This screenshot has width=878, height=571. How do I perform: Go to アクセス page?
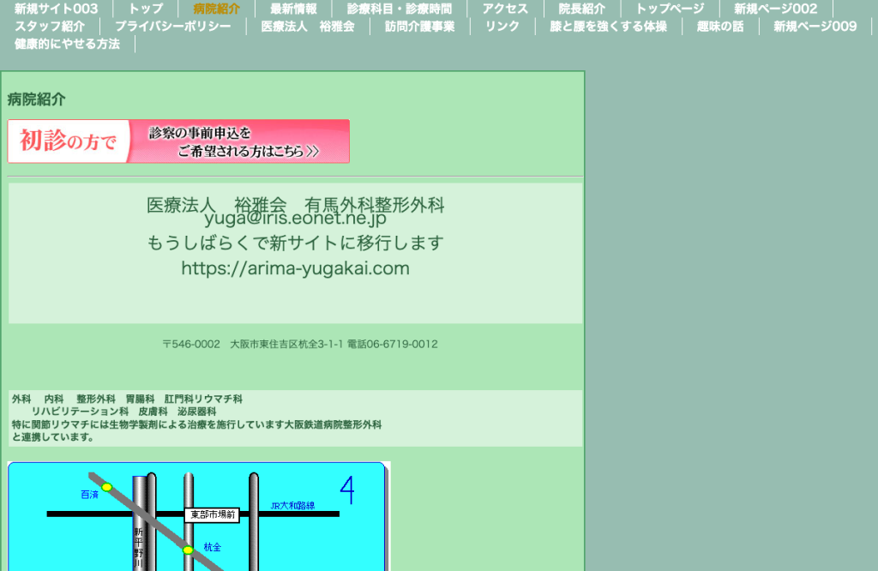[505, 9]
